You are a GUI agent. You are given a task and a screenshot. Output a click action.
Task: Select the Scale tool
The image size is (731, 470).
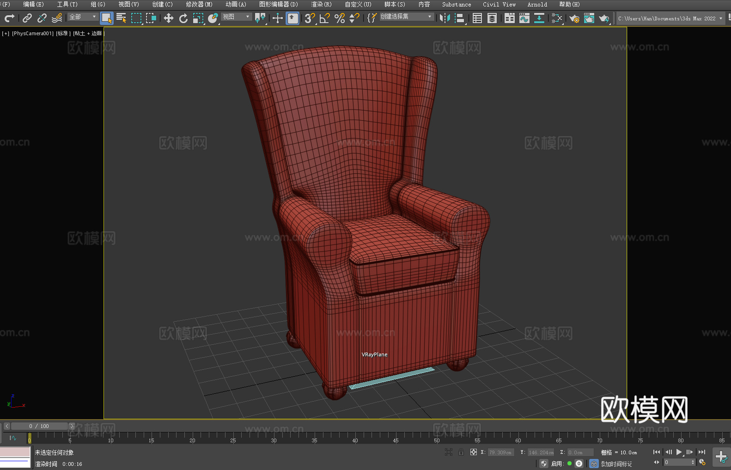pyautogui.click(x=198, y=18)
